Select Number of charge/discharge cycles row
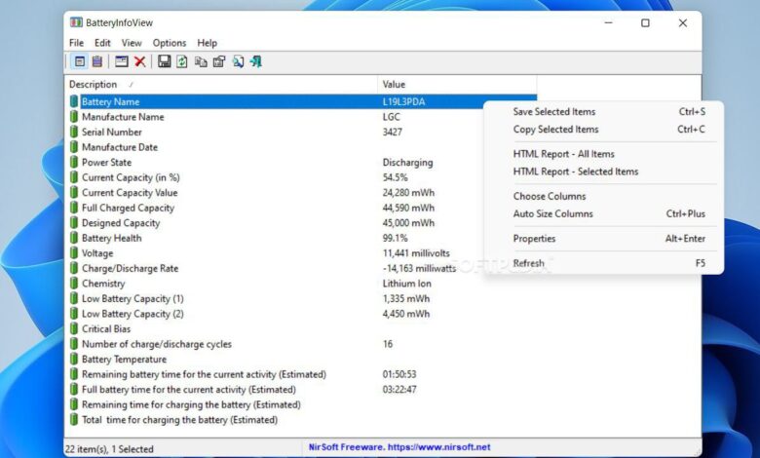The image size is (760, 458). pyautogui.click(x=301, y=344)
